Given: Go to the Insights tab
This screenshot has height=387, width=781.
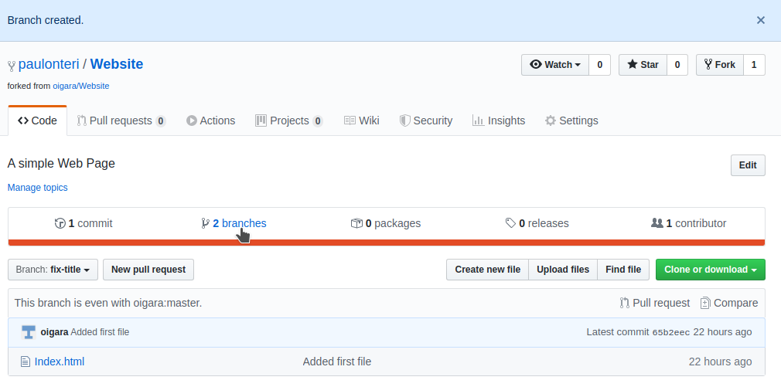Looking at the screenshot, I should pyautogui.click(x=499, y=121).
